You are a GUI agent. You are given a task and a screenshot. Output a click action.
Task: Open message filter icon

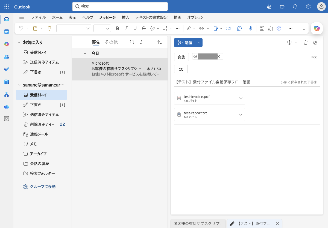151,42
